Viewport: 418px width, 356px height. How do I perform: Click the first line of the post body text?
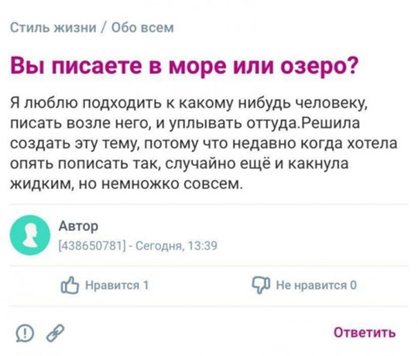[189, 103]
